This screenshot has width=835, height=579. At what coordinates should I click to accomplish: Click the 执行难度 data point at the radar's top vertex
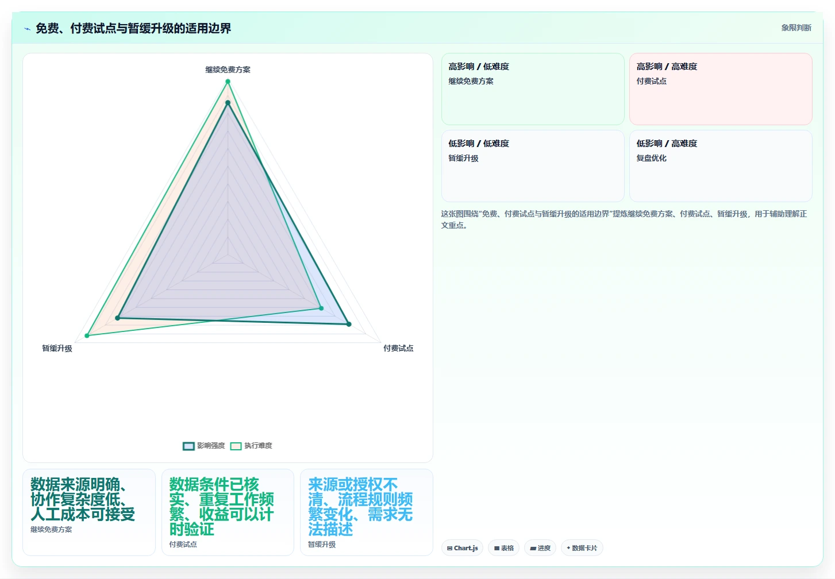pyautogui.click(x=228, y=82)
